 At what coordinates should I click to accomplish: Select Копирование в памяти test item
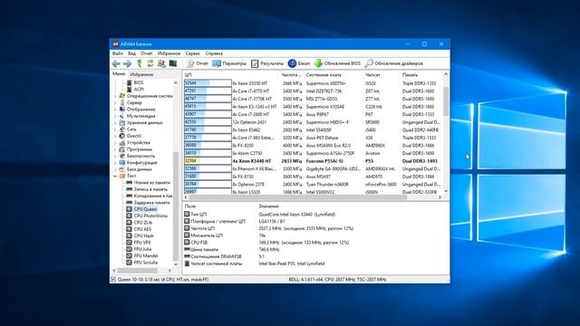click(153, 196)
